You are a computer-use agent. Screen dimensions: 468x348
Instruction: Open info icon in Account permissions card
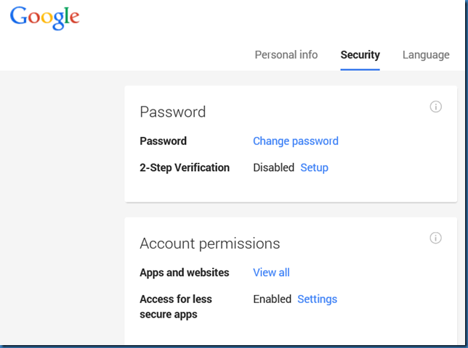click(436, 238)
